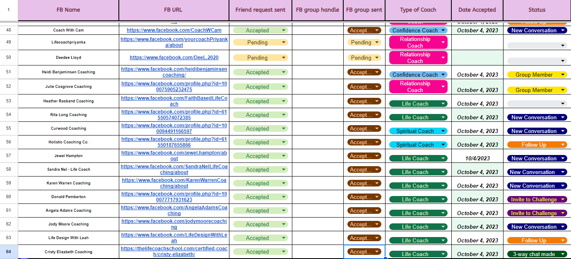Screen dimensions: 571x259
Task: Open Follow Up dropdown for Life Design With Leah
Action: point(537,240)
